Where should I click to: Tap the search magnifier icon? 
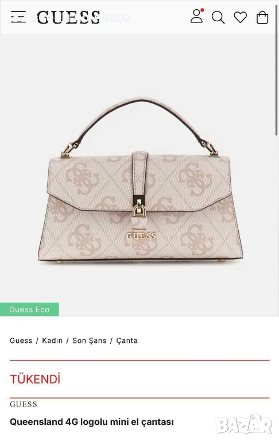[218, 17]
